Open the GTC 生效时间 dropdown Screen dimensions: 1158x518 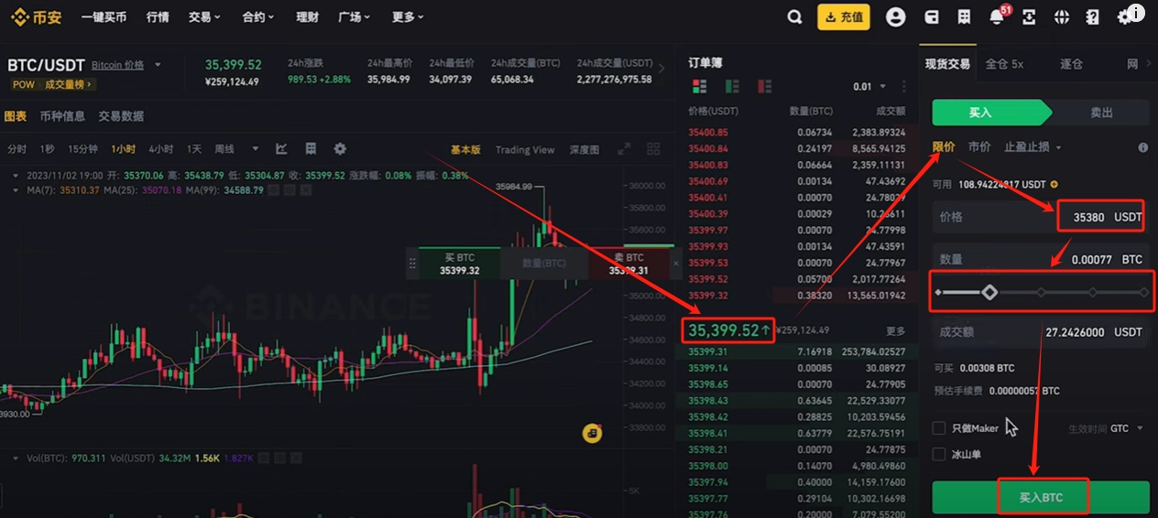(x=1127, y=427)
